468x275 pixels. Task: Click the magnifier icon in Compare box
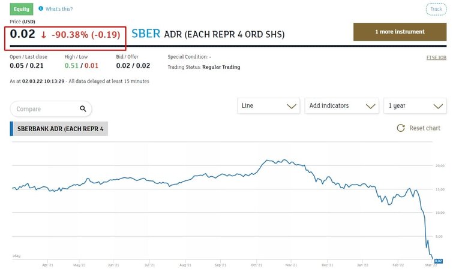[83, 108]
